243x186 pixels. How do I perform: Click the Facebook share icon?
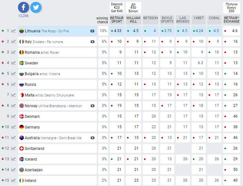click(23, 7)
